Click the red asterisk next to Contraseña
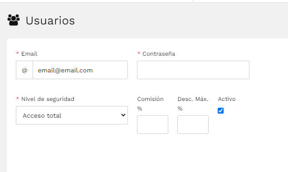Viewport: 288px width, 172px height. [x=139, y=53]
